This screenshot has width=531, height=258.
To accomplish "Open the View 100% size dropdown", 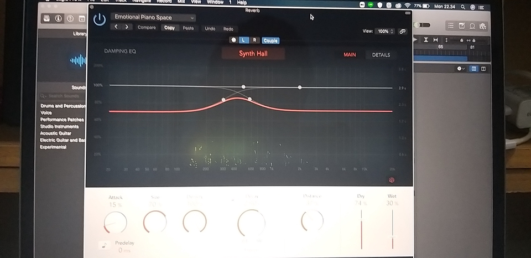I will click(x=386, y=31).
